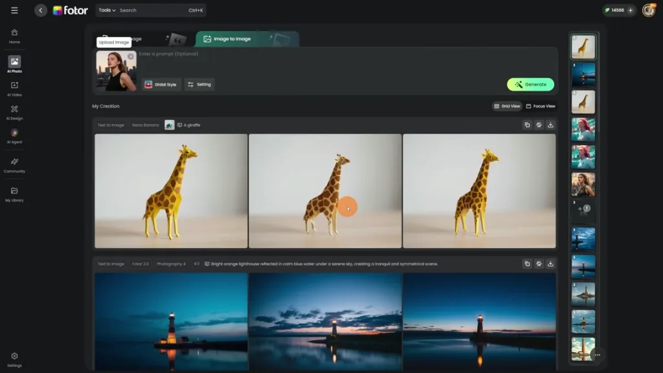Switch to Focus View
This screenshot has width=663, height=373.
tap(541, 106)
